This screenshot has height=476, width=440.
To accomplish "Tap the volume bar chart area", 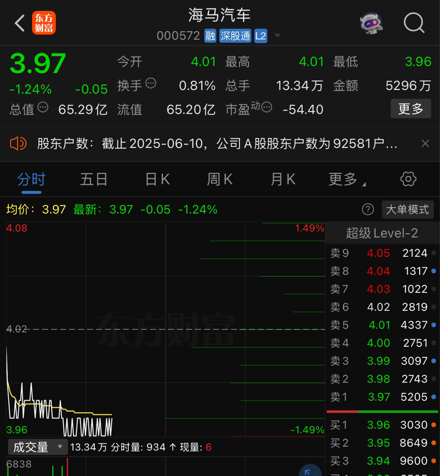I will pyautogui.click(x=166, y=467).
